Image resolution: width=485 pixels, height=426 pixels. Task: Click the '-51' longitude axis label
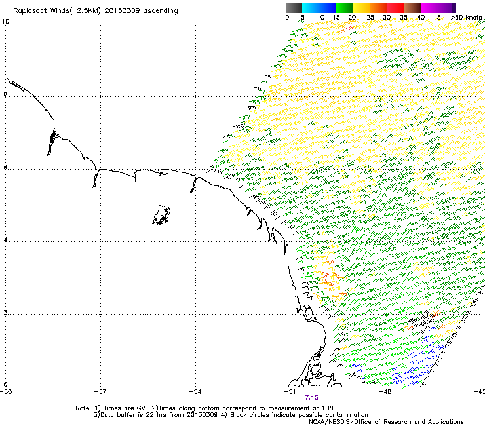point(290,392)
